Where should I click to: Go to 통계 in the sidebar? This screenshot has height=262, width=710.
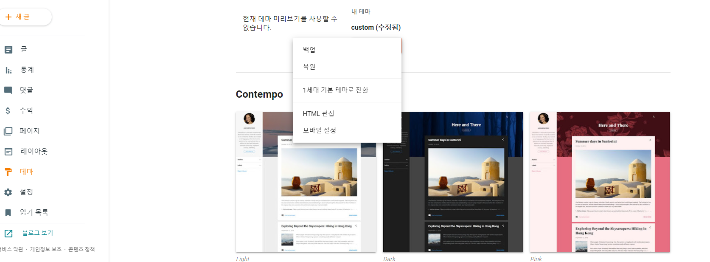coord(27,70)
